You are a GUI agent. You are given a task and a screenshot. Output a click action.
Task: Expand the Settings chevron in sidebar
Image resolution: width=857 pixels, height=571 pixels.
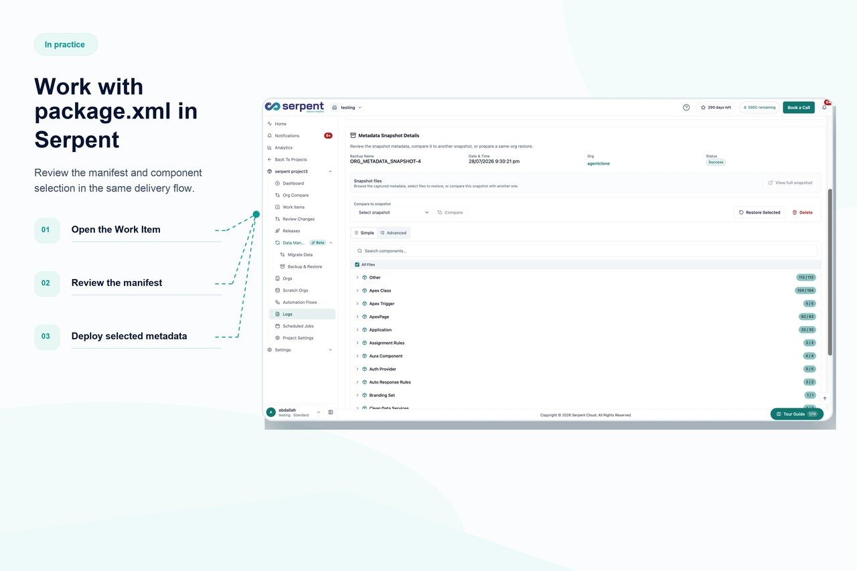click(x=330, y=350)
